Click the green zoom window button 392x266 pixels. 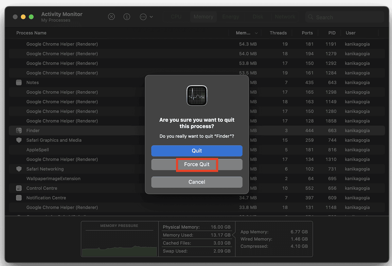point(31,17)
